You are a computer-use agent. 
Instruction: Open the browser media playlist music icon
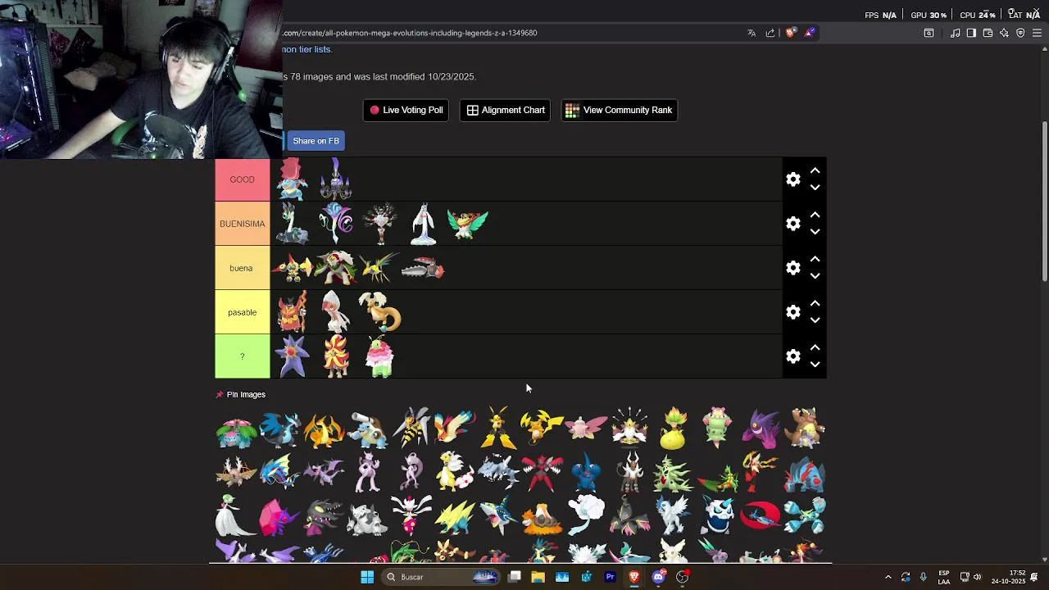[955, 33]
